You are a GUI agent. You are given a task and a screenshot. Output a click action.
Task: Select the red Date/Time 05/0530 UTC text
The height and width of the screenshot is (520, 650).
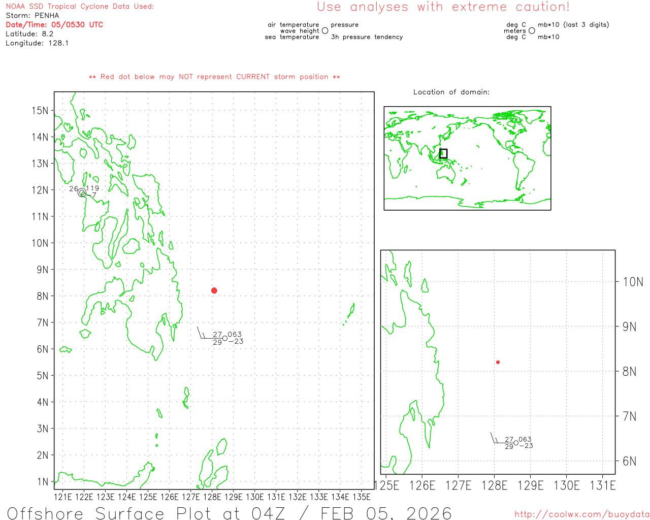tap(54, 24)
